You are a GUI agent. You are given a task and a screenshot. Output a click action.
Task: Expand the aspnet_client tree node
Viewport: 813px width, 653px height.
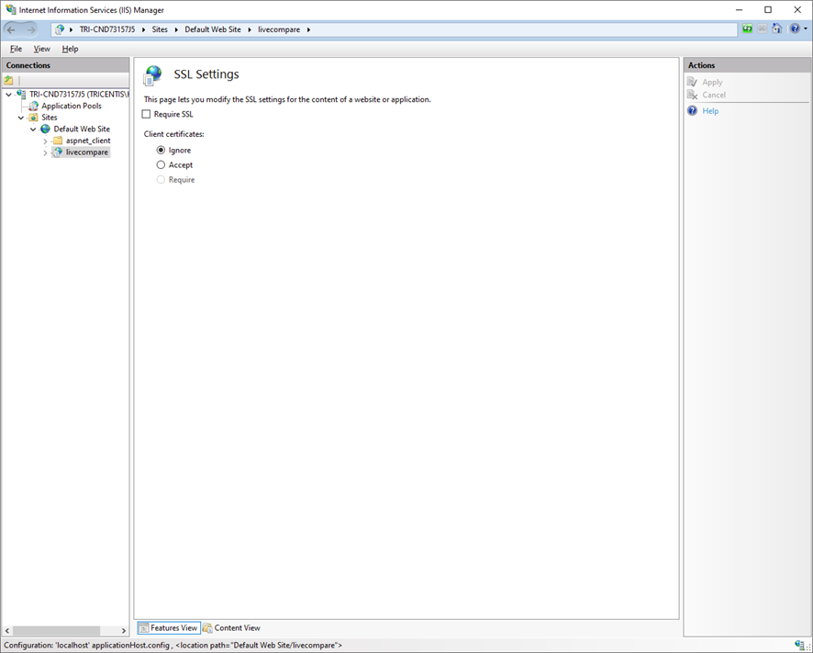click(45, 141)
